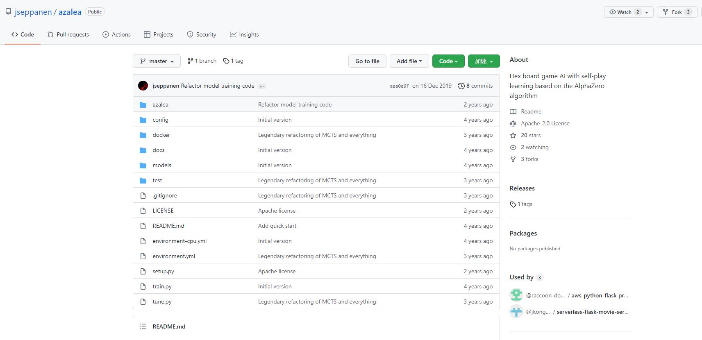The image size is (702, 340).
Task: Open the environment.yml file
Action: (174, 256)
